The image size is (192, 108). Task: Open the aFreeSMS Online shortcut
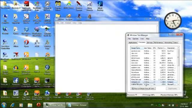[x=37, y=82]
